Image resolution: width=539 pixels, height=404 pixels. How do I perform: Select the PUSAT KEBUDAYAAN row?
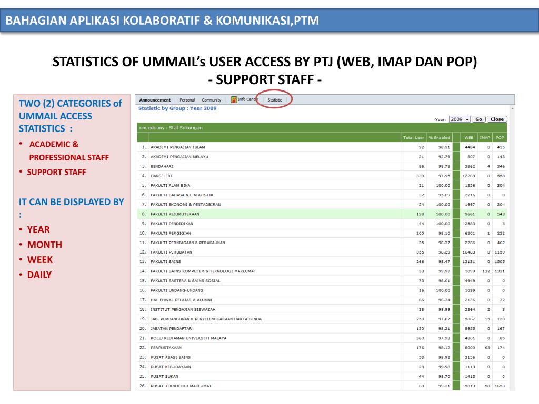coord(322,367)
